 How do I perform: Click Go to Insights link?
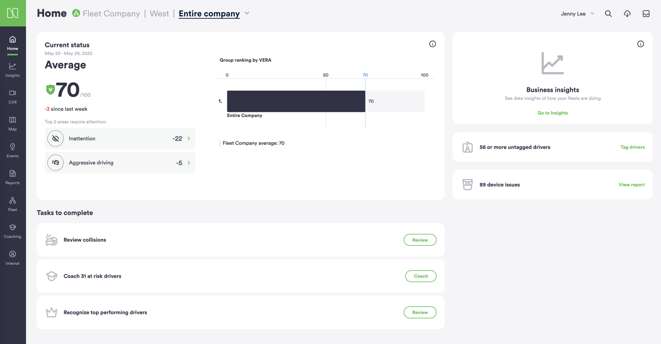pyautogui.click(x=552, y=113)
